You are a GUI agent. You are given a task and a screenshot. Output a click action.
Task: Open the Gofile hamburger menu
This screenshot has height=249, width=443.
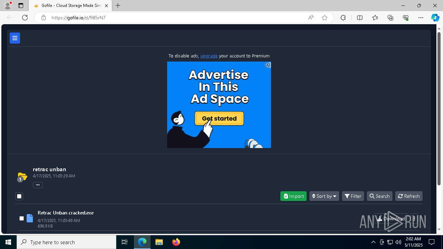point(15,38)
